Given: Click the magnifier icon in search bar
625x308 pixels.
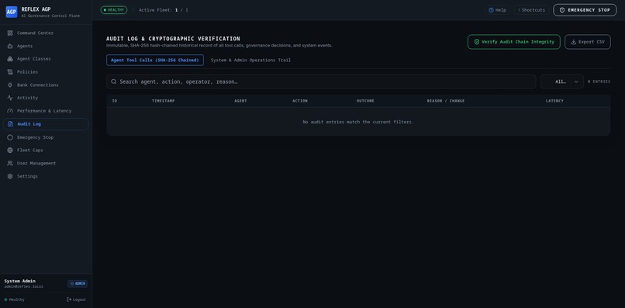Looking at the screenshot, I should tap(113, 81).
